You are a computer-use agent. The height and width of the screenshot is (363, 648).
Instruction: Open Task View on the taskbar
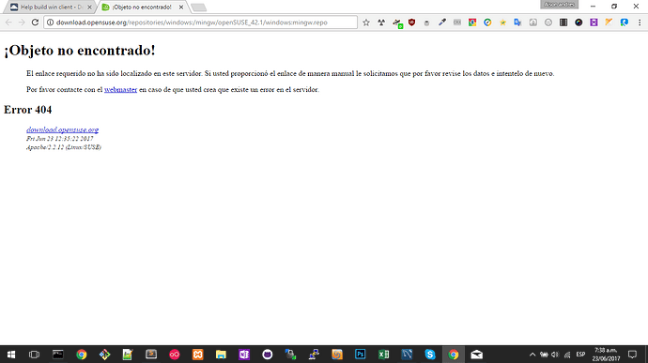point(35,355)
